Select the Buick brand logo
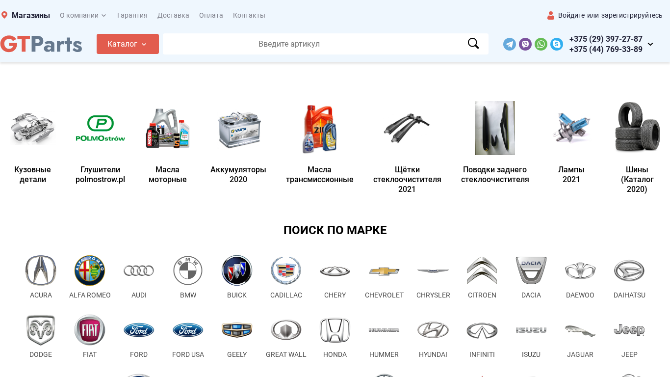The height and width of the screenshot is (377, 670). point(237,270)
